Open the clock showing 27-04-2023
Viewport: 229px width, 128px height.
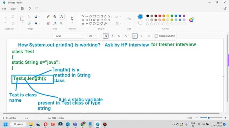(x=216, y=124)
